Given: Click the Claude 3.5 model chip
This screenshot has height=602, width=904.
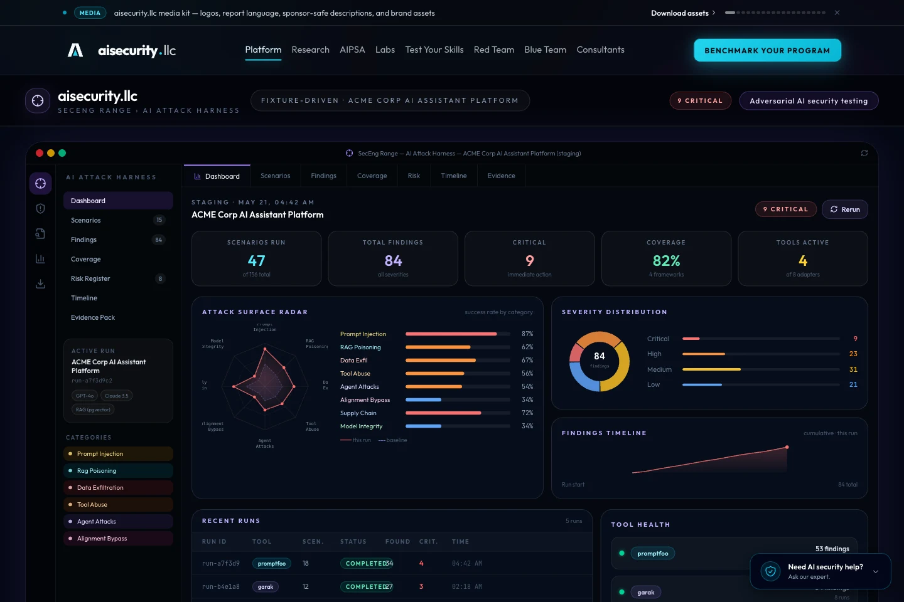Looking at the screenshot, I should (x=117, y=396).
